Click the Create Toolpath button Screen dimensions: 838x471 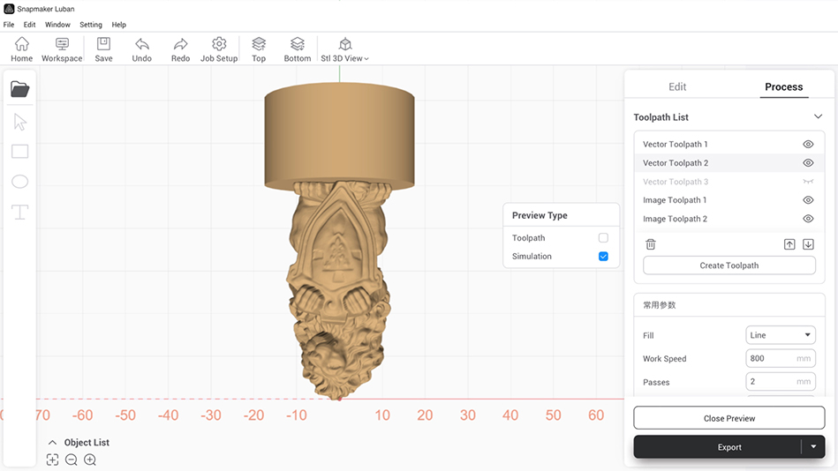(729, 265)
